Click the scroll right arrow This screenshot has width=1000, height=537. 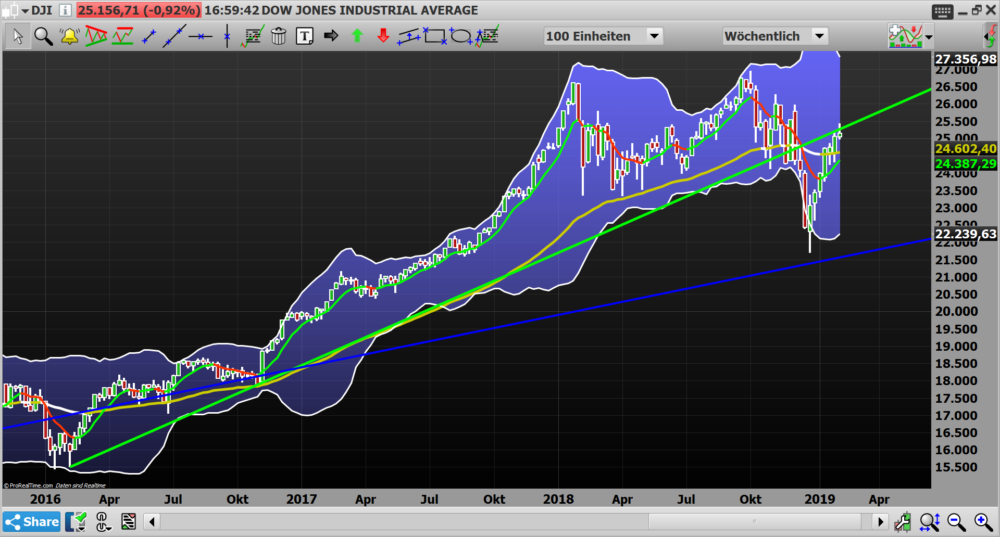tap(880, 521)
